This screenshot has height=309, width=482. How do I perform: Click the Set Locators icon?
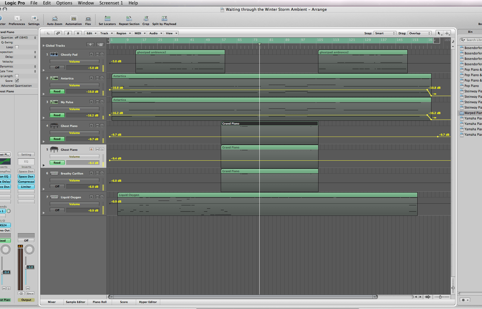tap(107, 19)
